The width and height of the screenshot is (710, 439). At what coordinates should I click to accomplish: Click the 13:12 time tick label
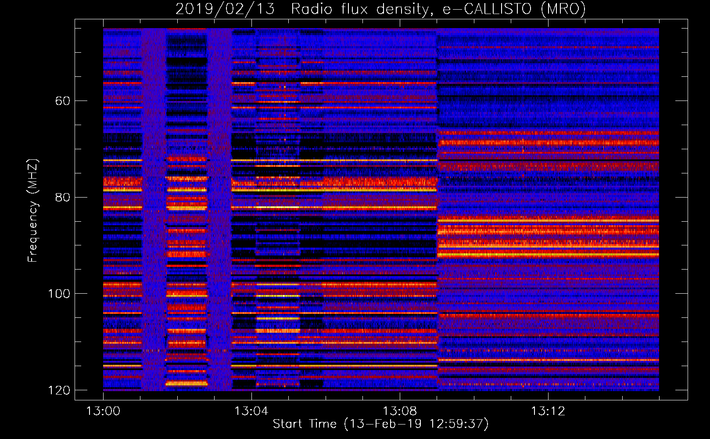(x=548, y=411)
